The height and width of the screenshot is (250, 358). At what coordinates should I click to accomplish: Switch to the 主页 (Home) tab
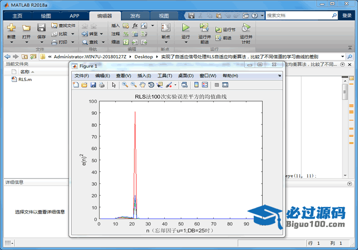click(18, 15)
